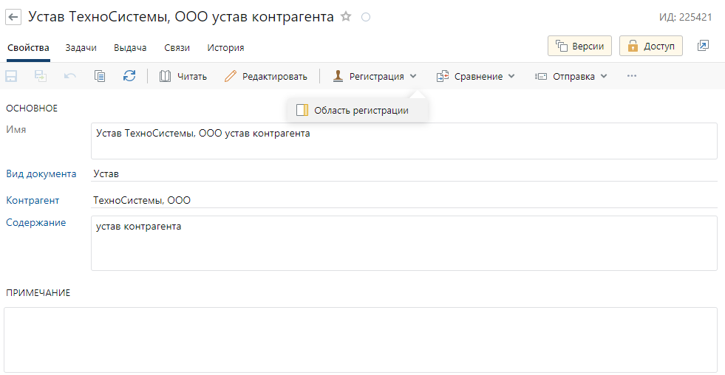Switch to the Свойства tab

click(28, 47)
